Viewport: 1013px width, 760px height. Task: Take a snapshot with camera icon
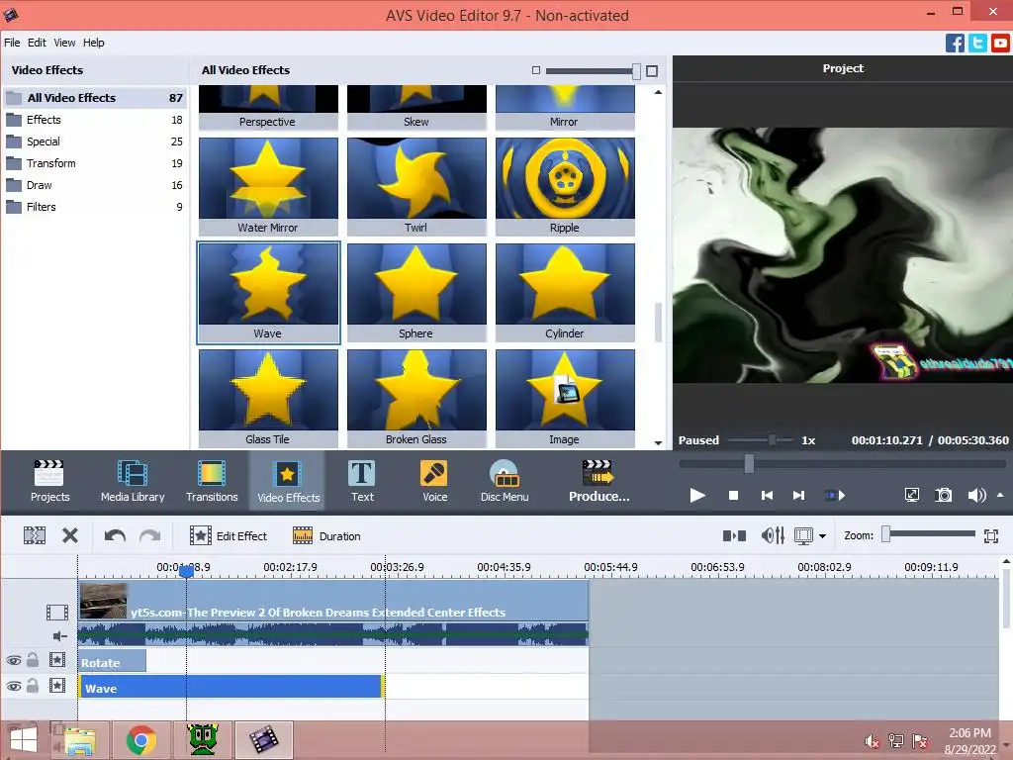tap(943, 496)
